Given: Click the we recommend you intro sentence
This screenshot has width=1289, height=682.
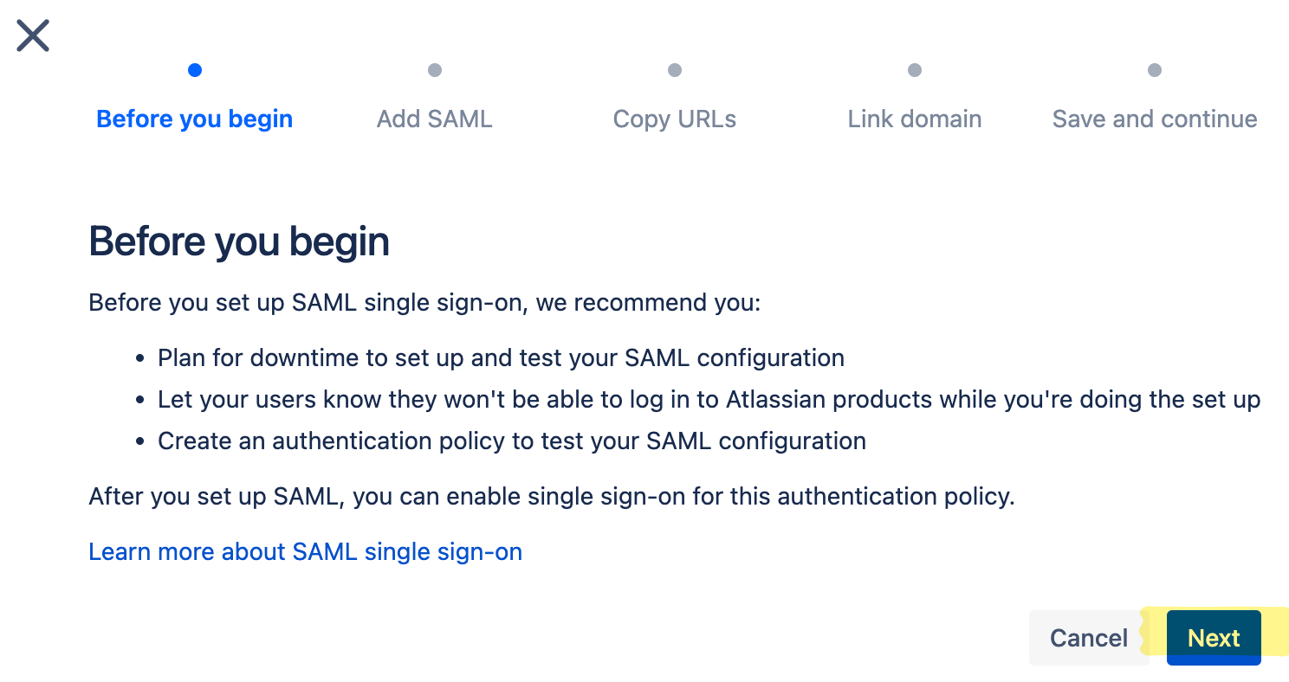Looking at the screenshot, I should pyautogui.click(x=424, y=304).
